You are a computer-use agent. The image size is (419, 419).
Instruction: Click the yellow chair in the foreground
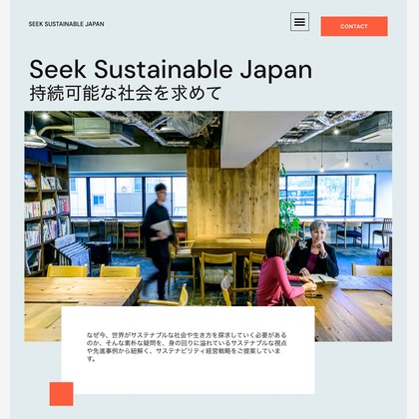[164, 297]
